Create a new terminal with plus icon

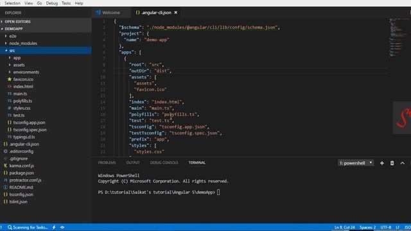pyautogui.click(x=382, y=163)
